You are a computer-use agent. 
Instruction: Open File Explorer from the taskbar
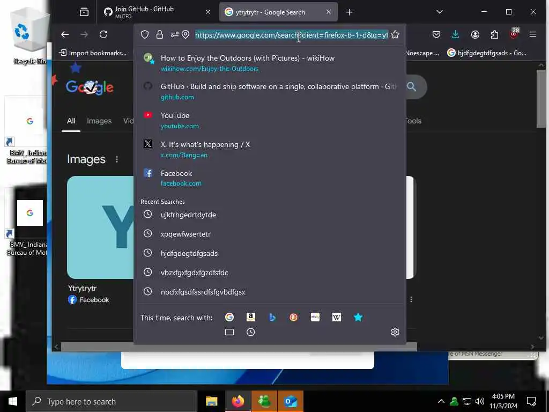coord(211,401)
